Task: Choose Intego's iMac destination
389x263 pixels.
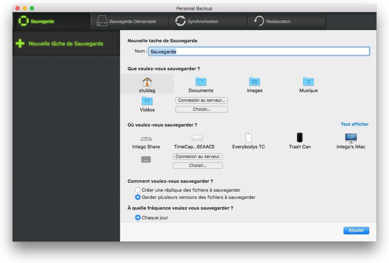Action: point(350,141)
